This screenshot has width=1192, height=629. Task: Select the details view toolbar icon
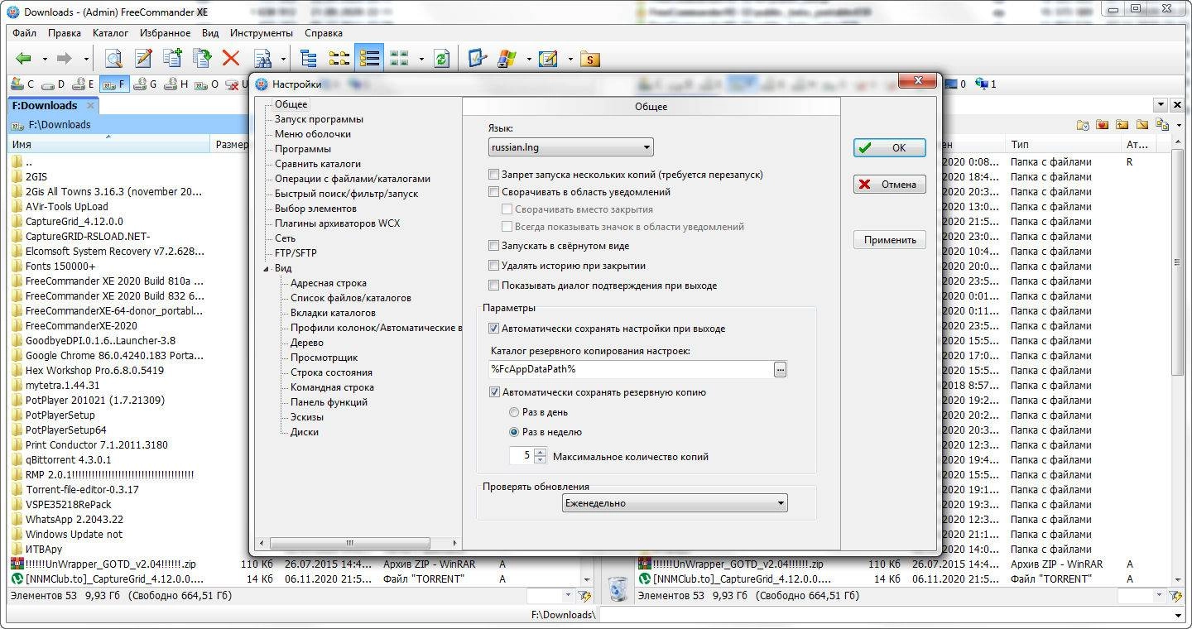coord(369,59)
